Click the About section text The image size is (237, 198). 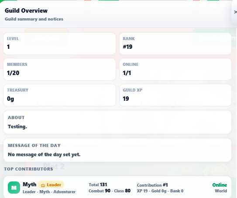[x=17, y=126]
